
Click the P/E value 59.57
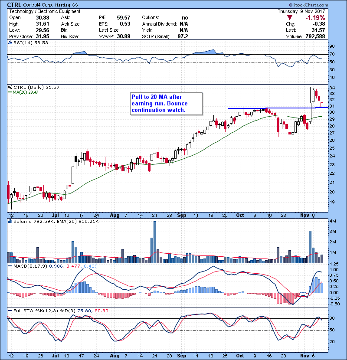124,18
